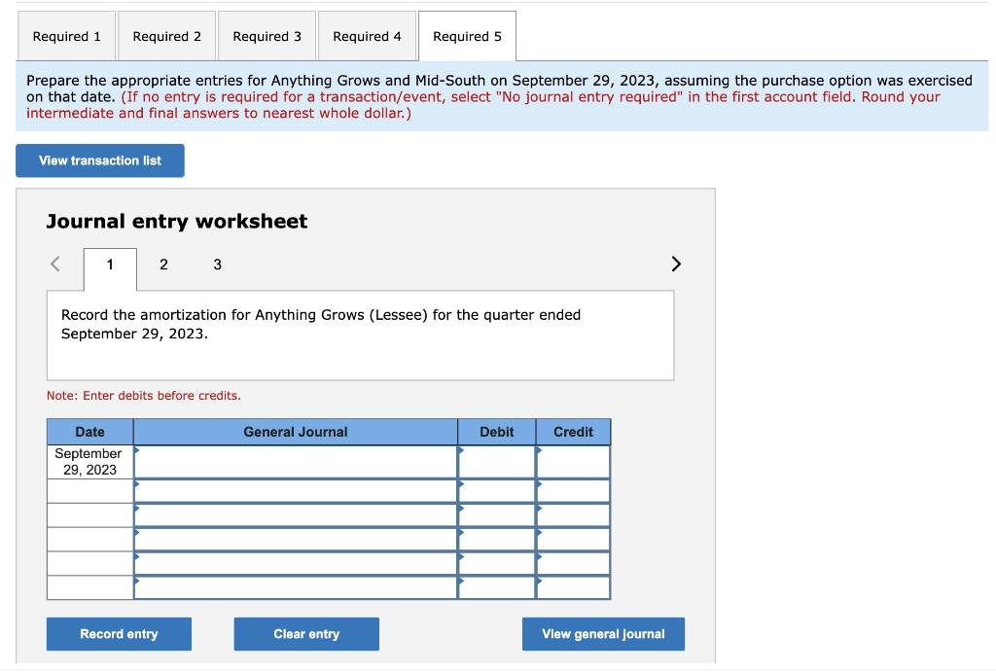Image resolution: width=996 pixels, height=672 pixels.
Task: Switch to the Required 2 tab
Action: point(166,36)
